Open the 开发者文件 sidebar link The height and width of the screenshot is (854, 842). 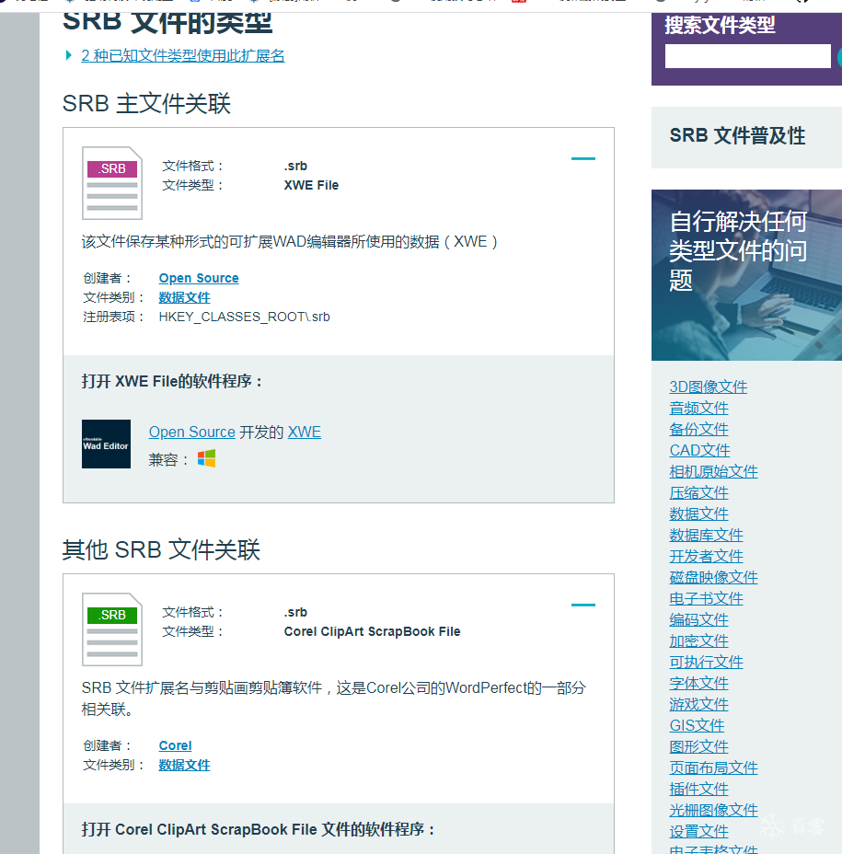coord(707,556)
